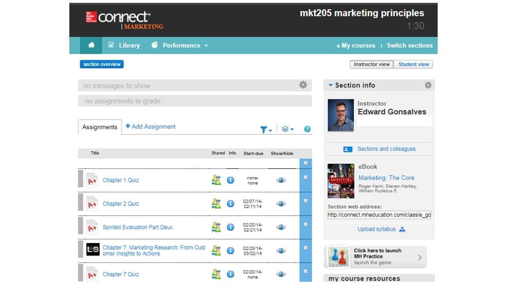Screen dimensions: 513x289
Task: Open Spirited Evaluation Part Deux
Action: coord(138,227)
